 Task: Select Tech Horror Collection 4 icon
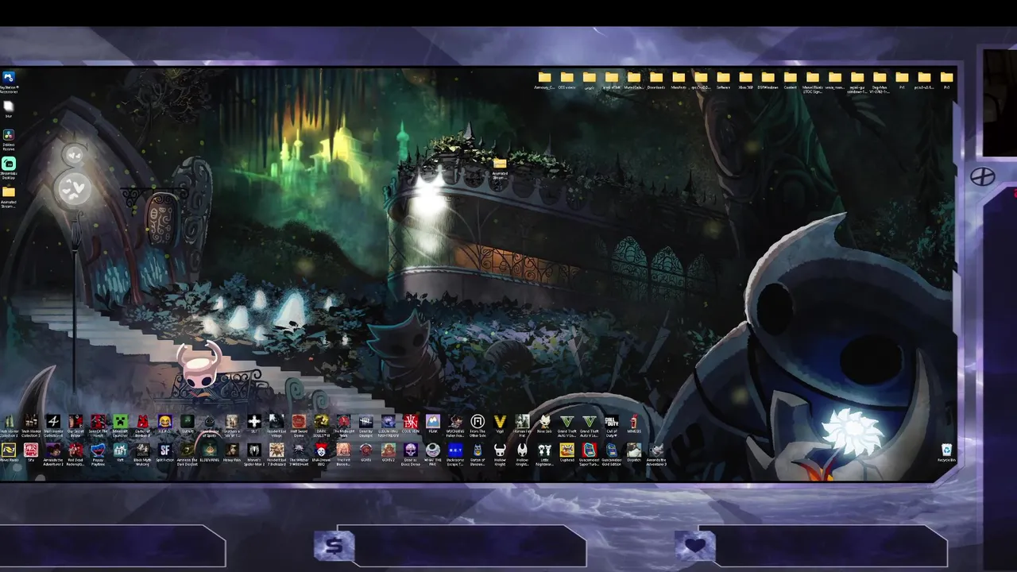53,425
